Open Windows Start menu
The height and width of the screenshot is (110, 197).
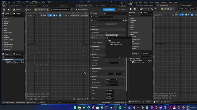coord(75,108)
